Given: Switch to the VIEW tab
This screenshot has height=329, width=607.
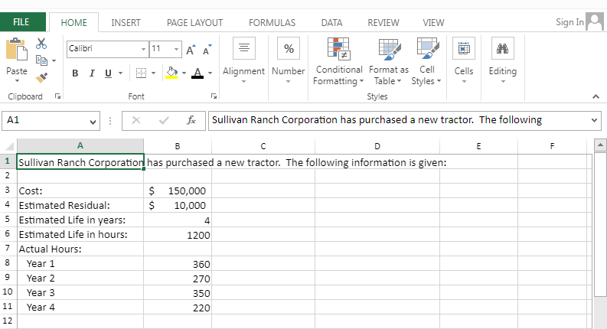Looking at the screenshot, I should tap(433, 23).
